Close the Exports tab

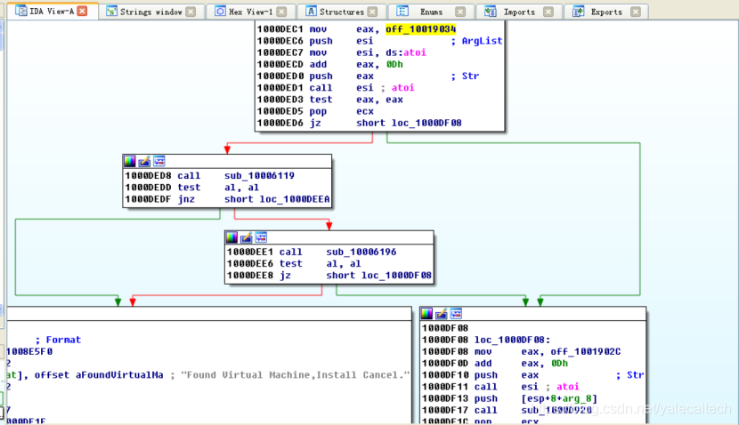[x=636, y=12]
